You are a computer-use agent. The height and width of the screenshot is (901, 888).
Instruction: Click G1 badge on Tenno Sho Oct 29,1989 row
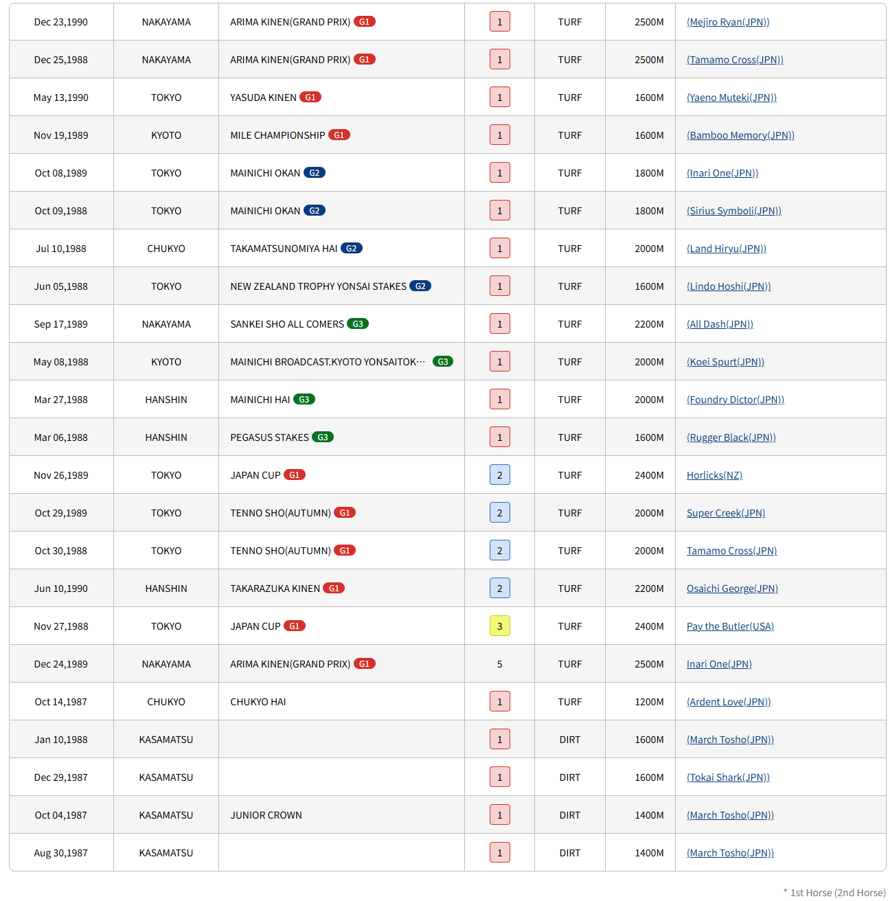pyautogui.click(x=345, y=513)
